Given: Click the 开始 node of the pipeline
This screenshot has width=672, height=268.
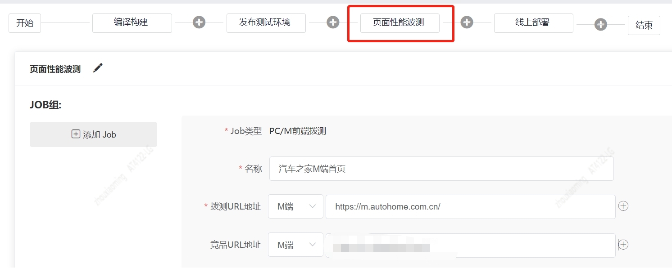Looking at the screenshot, I should pos(25,23).
